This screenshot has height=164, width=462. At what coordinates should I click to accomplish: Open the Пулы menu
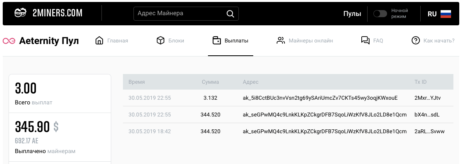pyautogui.click(x=352, y=14)
